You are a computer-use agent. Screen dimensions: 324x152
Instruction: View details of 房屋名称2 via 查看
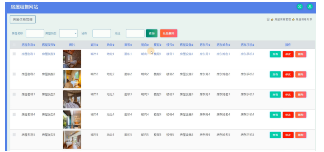[275, 74]
